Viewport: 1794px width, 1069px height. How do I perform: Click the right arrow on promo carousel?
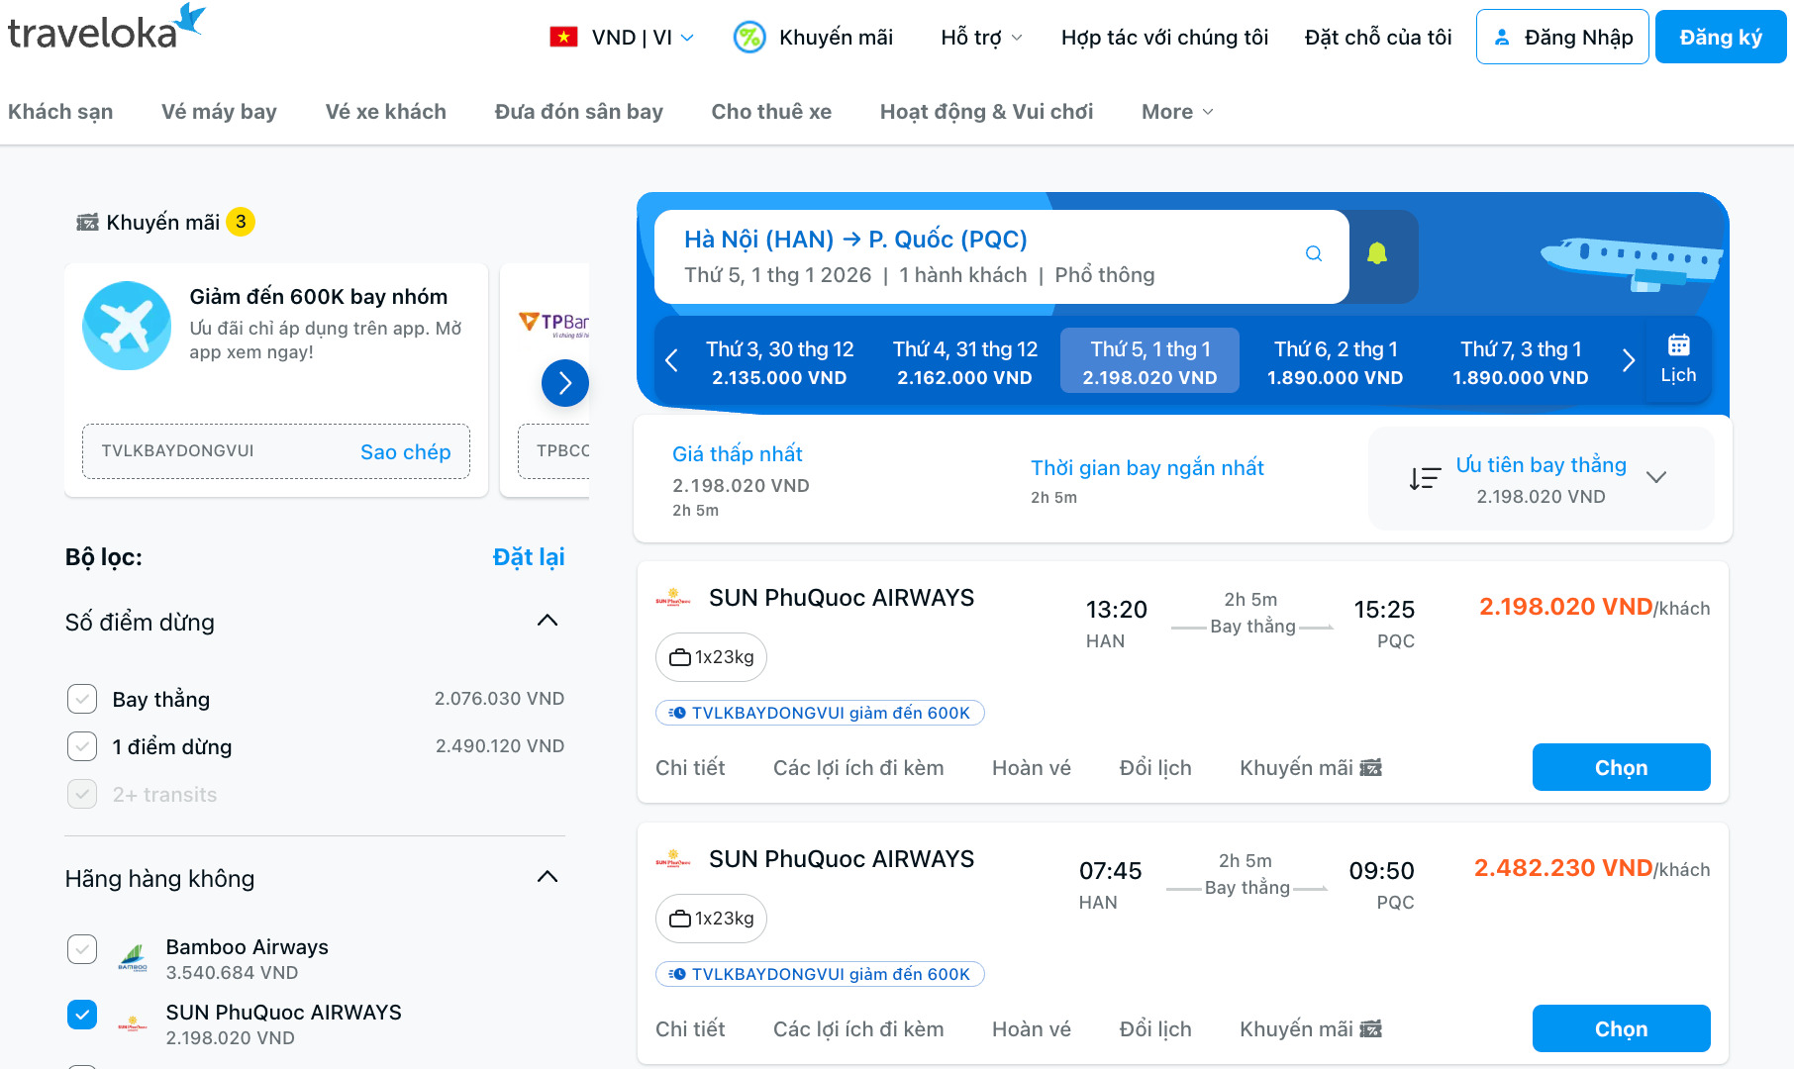[564, 383]
